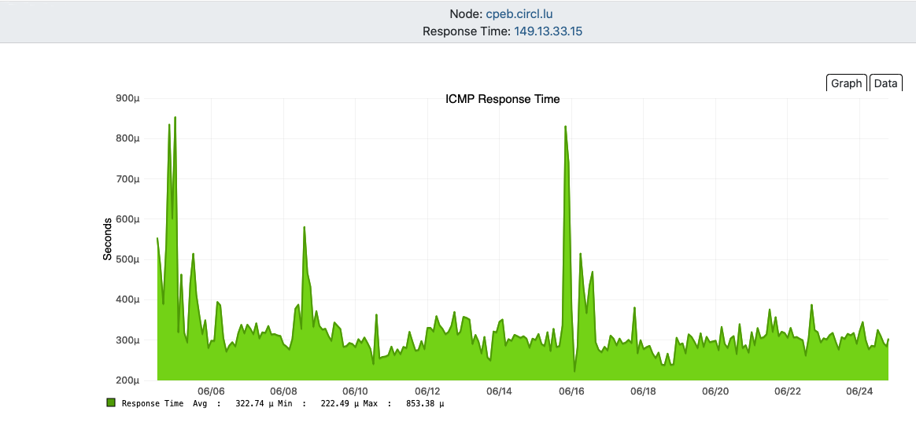The image size is (916, 448).
Task: Click the Seconds y-axis label
Action: 108,239
